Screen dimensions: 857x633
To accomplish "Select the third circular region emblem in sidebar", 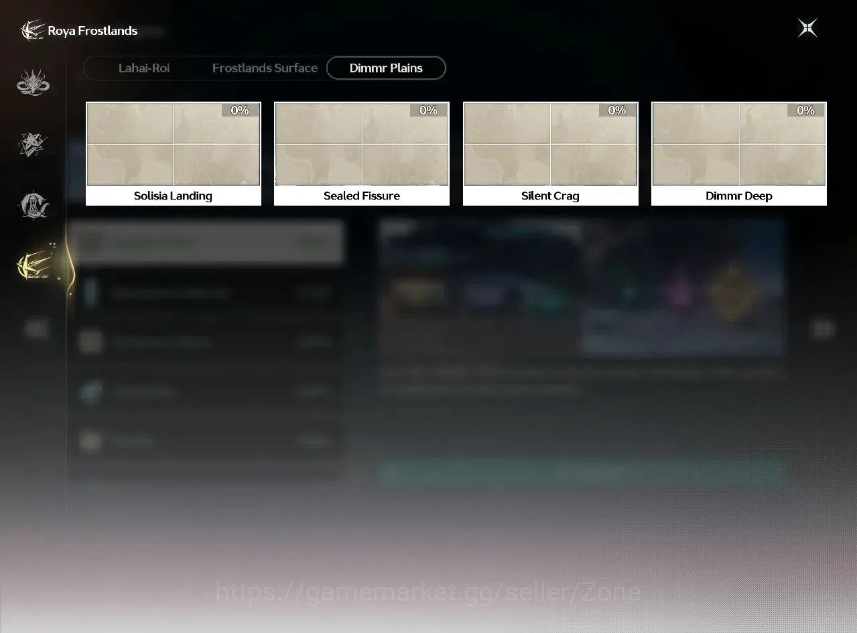I will pos(33,205).
